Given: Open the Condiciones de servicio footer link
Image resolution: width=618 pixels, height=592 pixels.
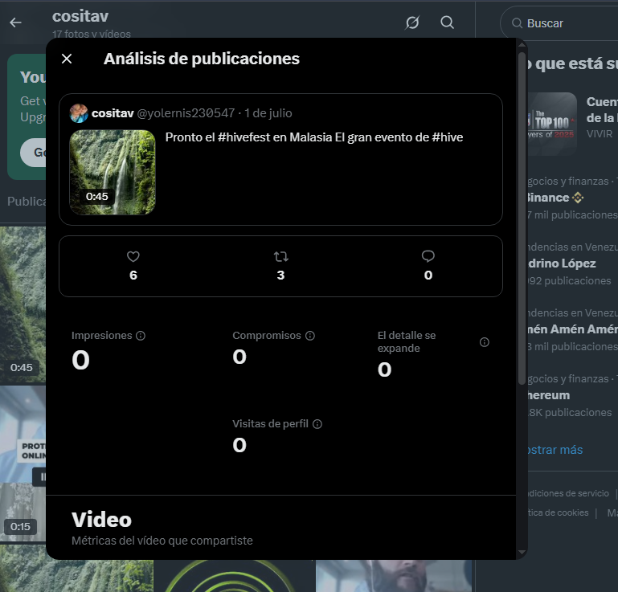Looking at the screenshot, I should tap(568, 493).
